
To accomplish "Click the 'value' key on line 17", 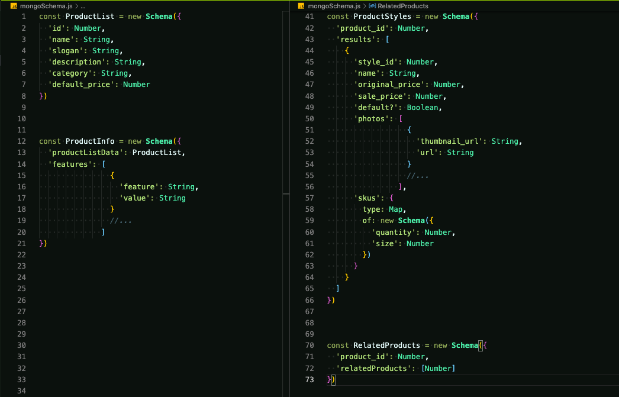I will [134, 198].
